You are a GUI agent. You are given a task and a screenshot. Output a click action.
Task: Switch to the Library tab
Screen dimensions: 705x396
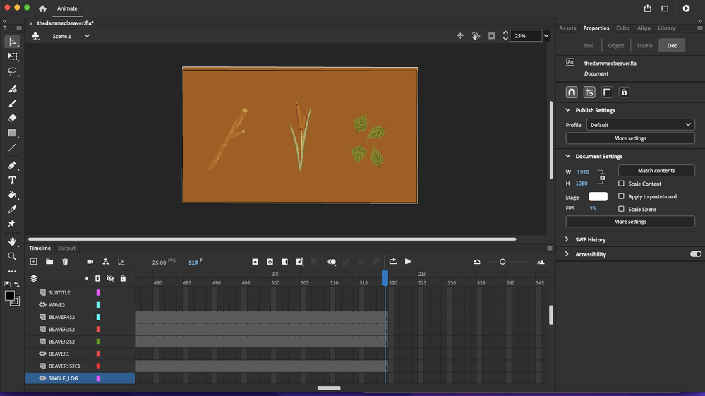coord(666,28)
